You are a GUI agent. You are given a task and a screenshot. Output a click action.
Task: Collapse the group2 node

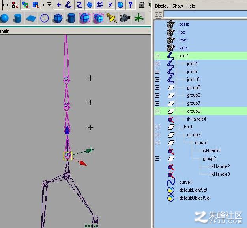(157, 158)
